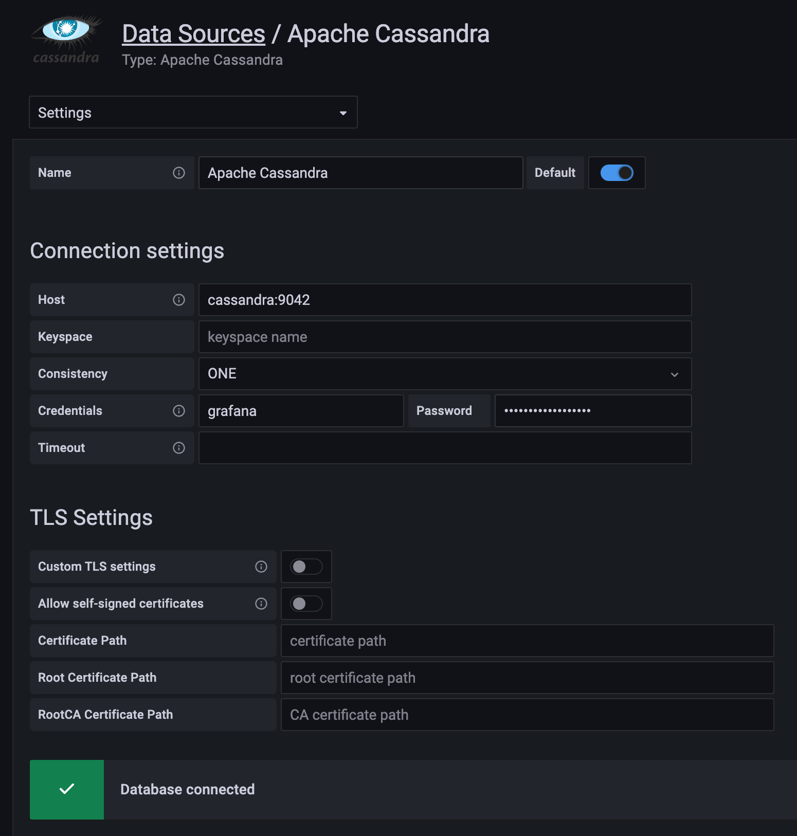Click the 'Type: Apache Cassandra' subtitle
This screenshot has width=797, height=836.
tap(203, 60)
